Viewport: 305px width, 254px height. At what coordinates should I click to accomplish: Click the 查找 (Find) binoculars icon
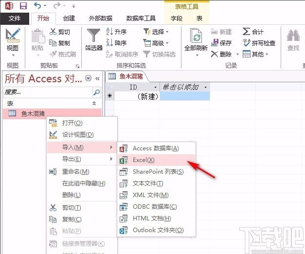pyautogui.click(x=293, y=35)
